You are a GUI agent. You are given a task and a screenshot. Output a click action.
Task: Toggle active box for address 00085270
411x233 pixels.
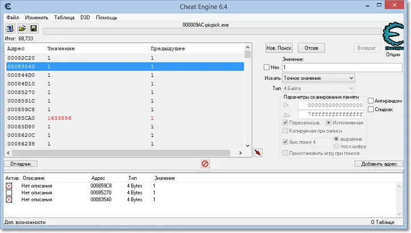(x=9, y=193)
